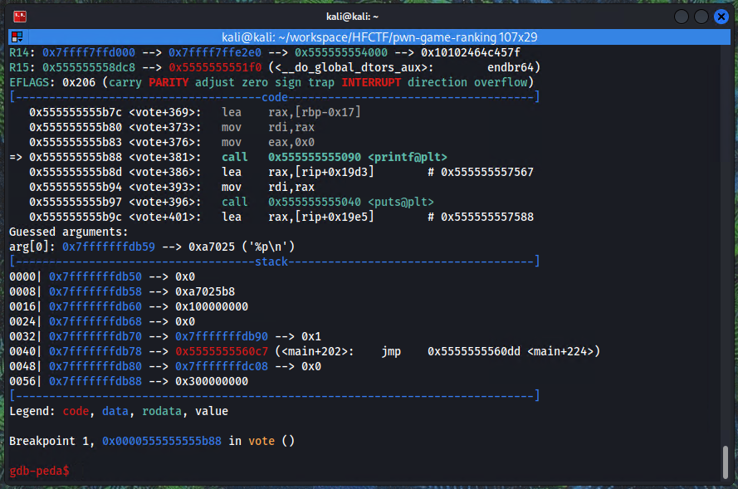The image size is (738, 489).
Task: Click the <printf@plt> call target
Action: point(407,157)
